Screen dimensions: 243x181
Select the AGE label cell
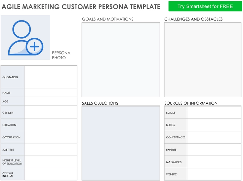(x=13, y=101)
